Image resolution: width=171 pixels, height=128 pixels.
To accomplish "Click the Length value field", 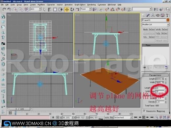I will click(x=160, y=79).
